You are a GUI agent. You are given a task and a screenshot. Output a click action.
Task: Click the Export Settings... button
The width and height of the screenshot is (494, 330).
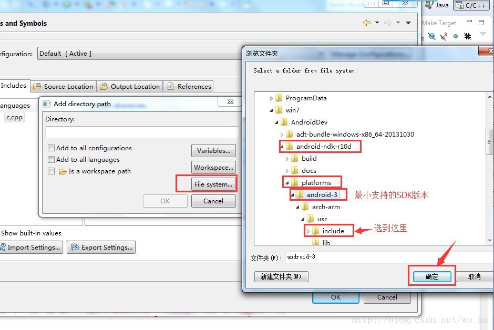click(x=101, y=247)
